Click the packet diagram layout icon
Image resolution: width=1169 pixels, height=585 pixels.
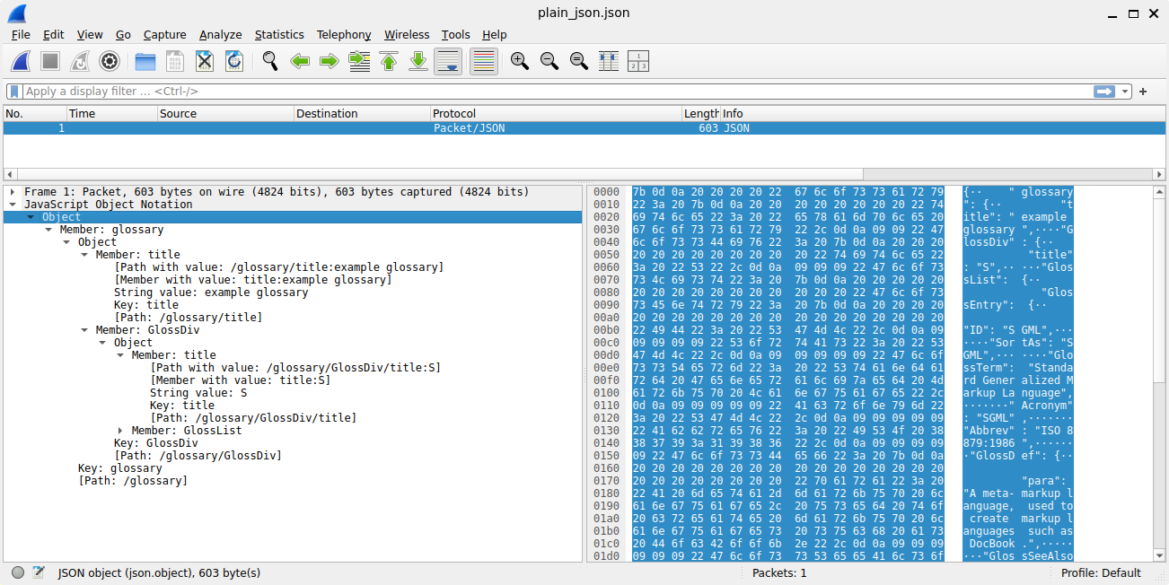[x=637, y=61]
